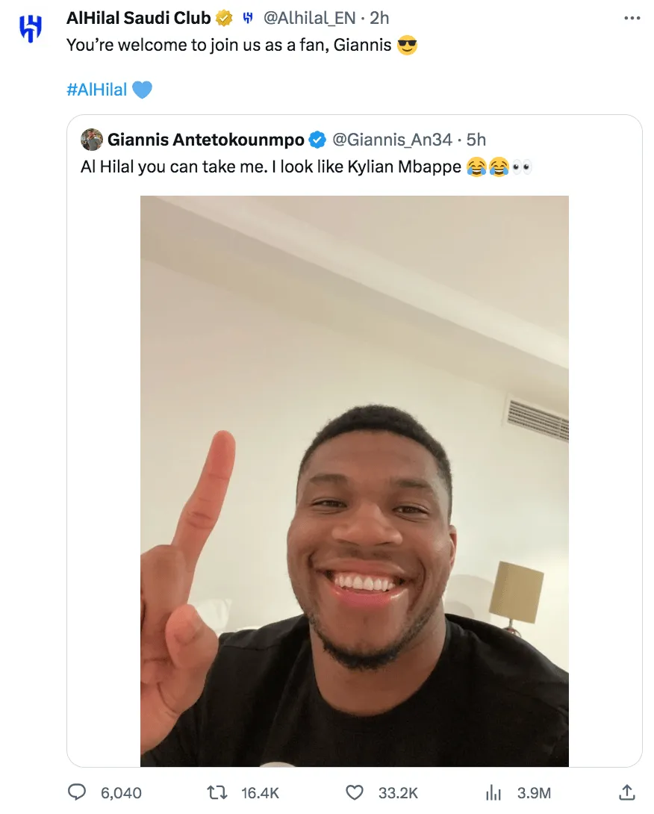Click Giannis's blue verified checkmark
The width and height of the screenshot is (654, 814).
click(317, 140)
